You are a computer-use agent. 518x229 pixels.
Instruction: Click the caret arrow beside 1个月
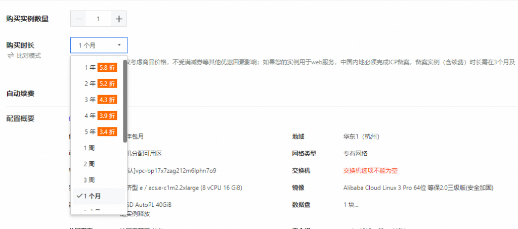[119, 45]
